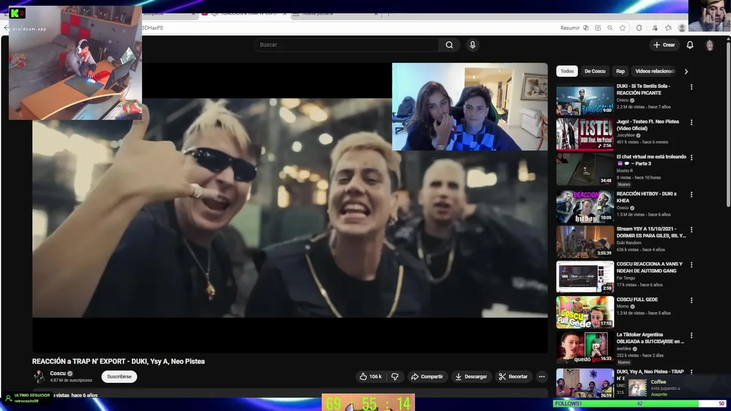Select the Todos filter chip
The height and width of the screenshot is (411, 731).
(567, 71)
